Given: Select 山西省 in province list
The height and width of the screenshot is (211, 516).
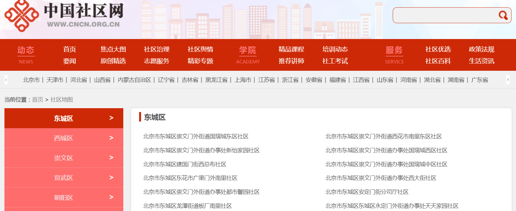Looking at the screenshot, I should pos(102,80).
